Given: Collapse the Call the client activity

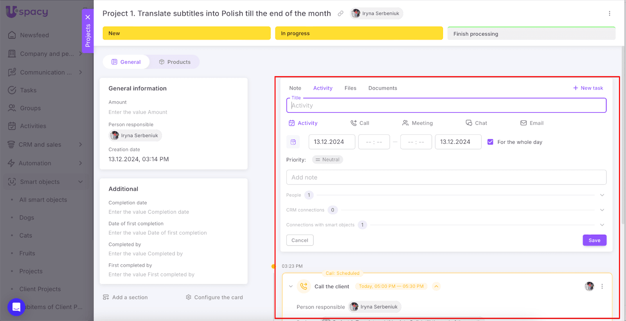Looking at the screenshot, I should click(x=291, y=287).
